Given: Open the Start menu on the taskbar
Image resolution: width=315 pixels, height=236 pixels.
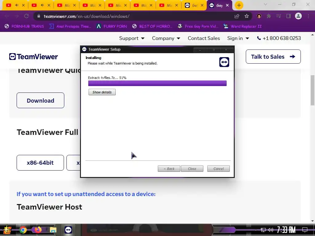Looking at the screenshot, I should click(7, 230).
